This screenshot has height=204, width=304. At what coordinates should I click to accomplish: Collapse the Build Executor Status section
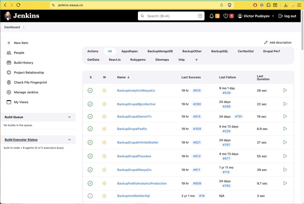69,140
